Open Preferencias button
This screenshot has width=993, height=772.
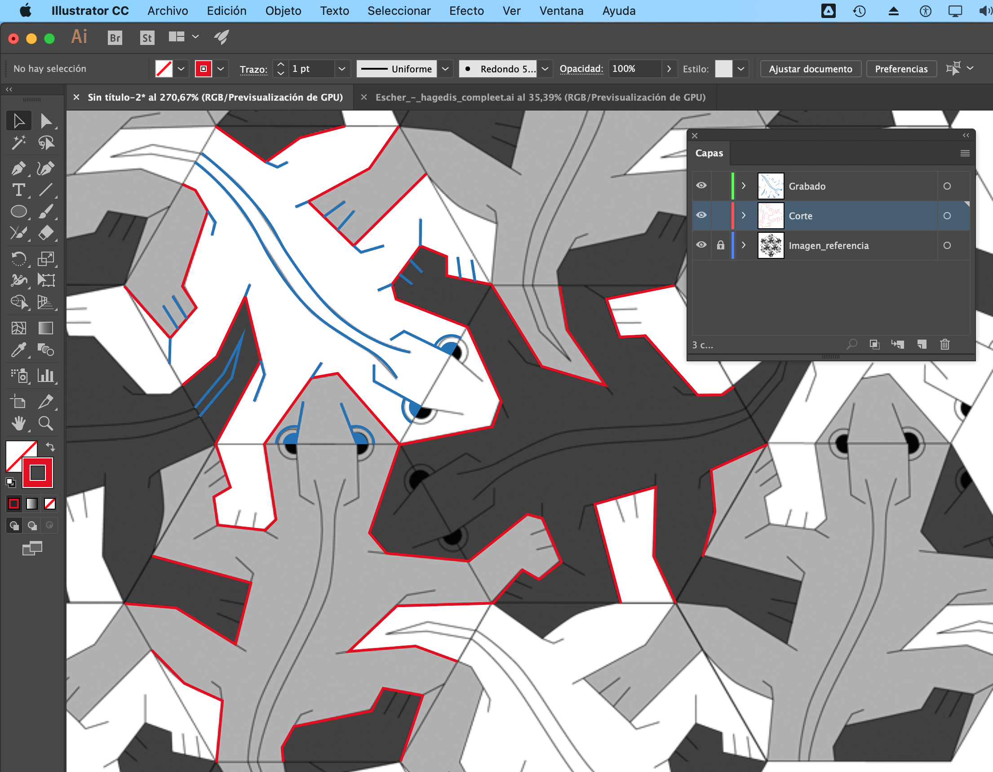coord(901,69)
